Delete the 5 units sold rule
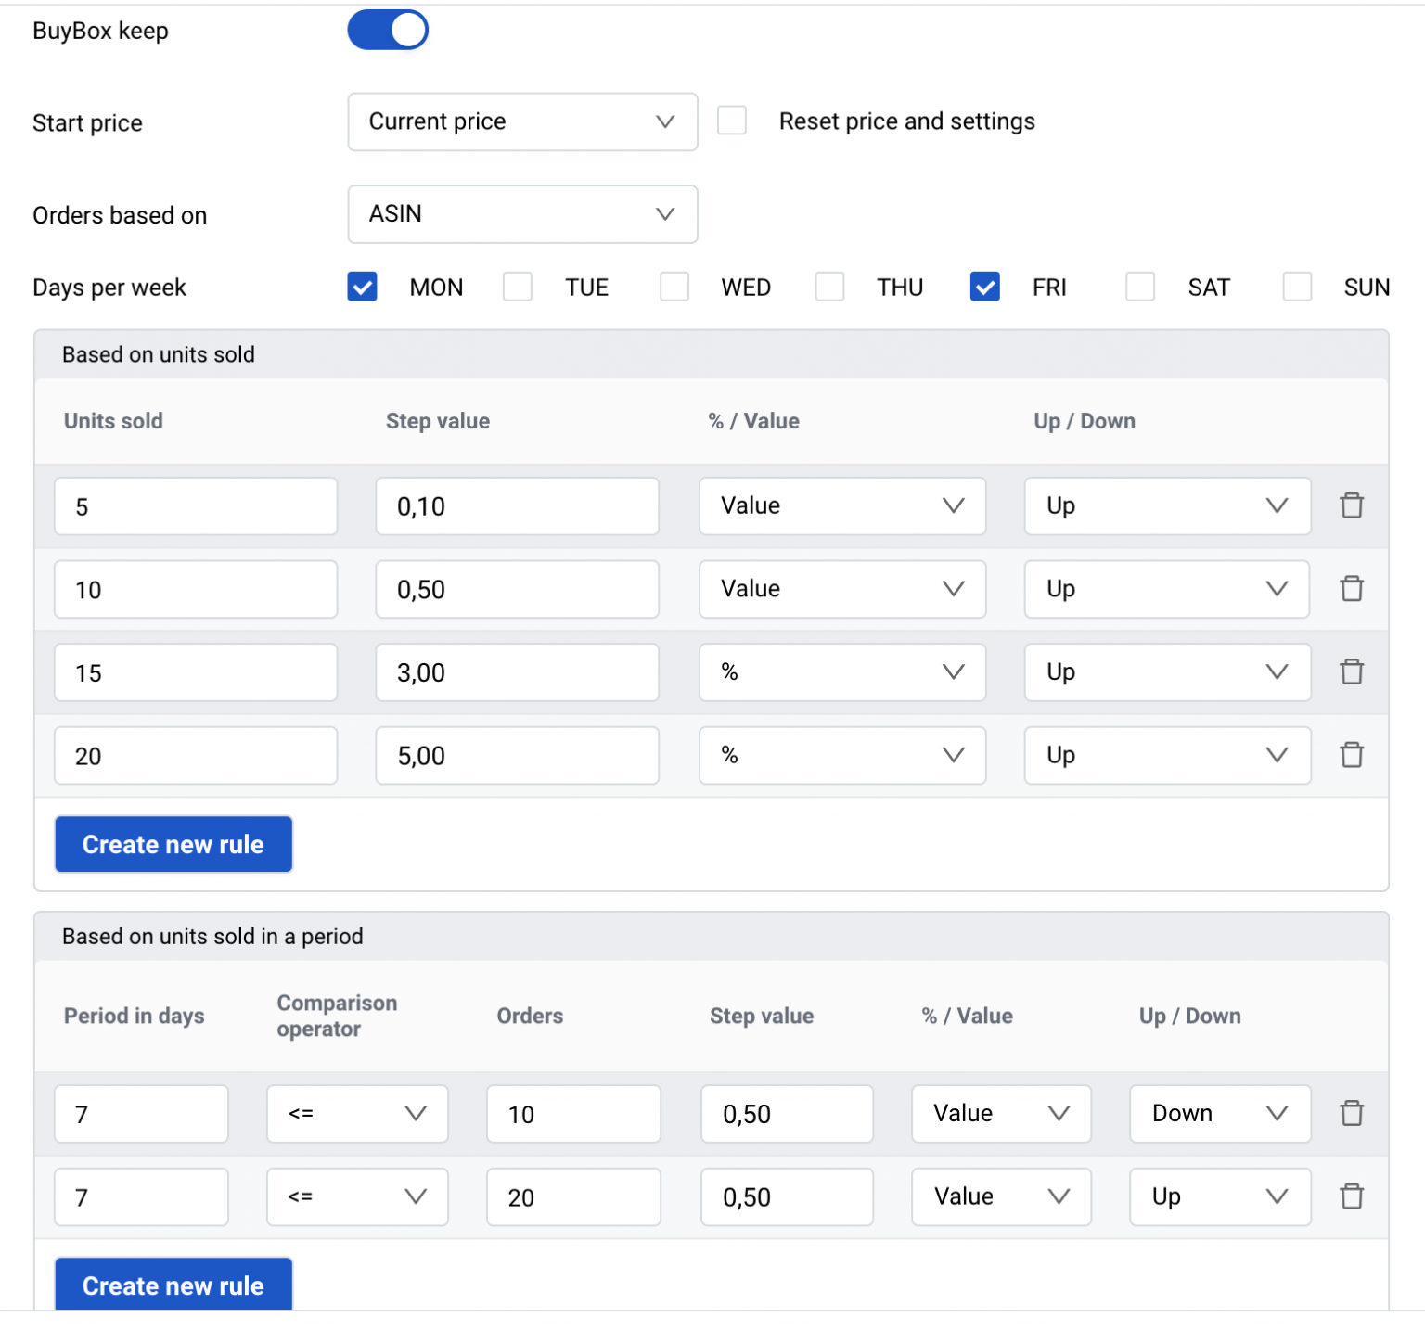 tap(1352, 505)
